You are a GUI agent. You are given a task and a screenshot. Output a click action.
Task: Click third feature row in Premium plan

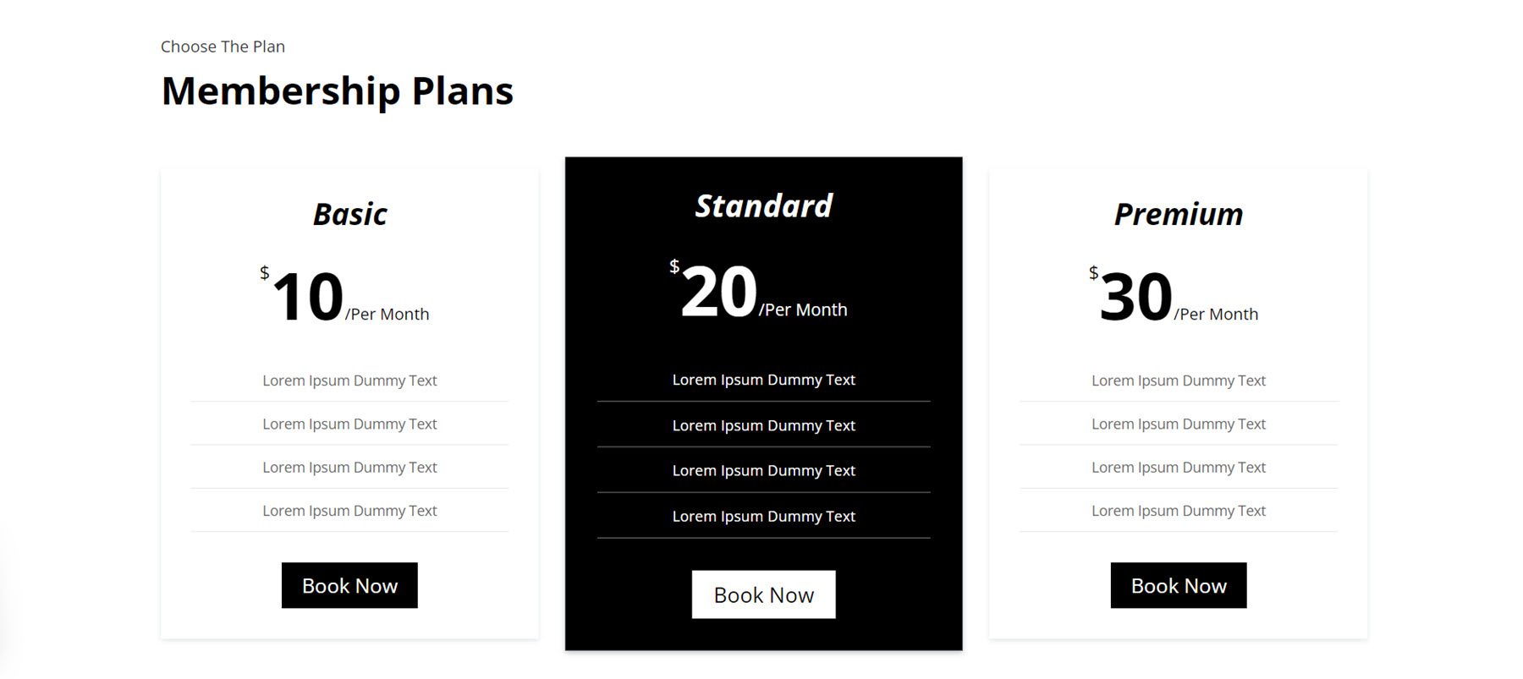[x=1178, y=467]
